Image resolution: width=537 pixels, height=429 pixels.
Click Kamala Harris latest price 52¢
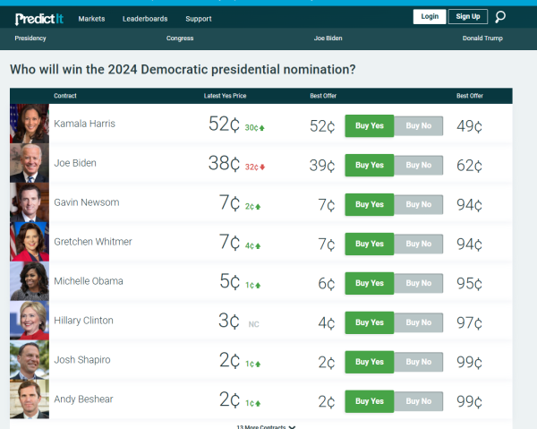(x=224, y=124)
